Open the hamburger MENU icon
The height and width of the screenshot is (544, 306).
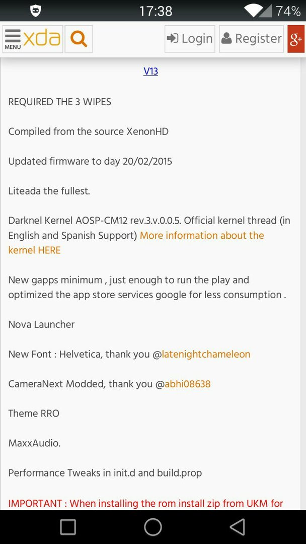tap(13, 39)
